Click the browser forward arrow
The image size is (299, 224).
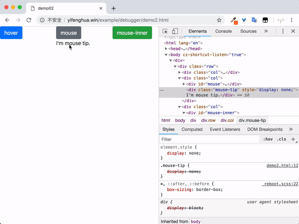pos(18,20)
